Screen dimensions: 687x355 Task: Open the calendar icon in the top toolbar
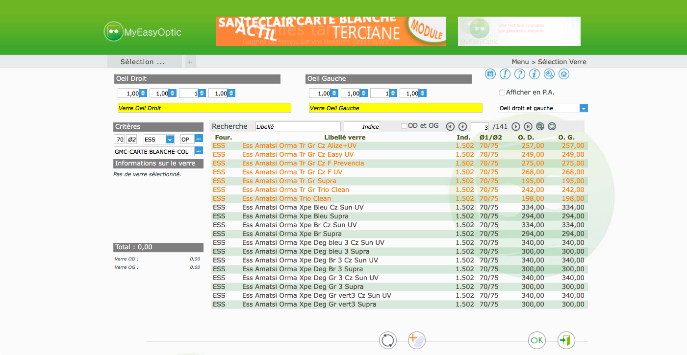coord(490,74)
